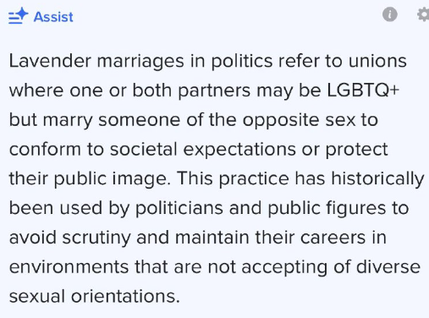Click the word Lavender in the answer
The image size is (429, 318).
pos(50,61)
